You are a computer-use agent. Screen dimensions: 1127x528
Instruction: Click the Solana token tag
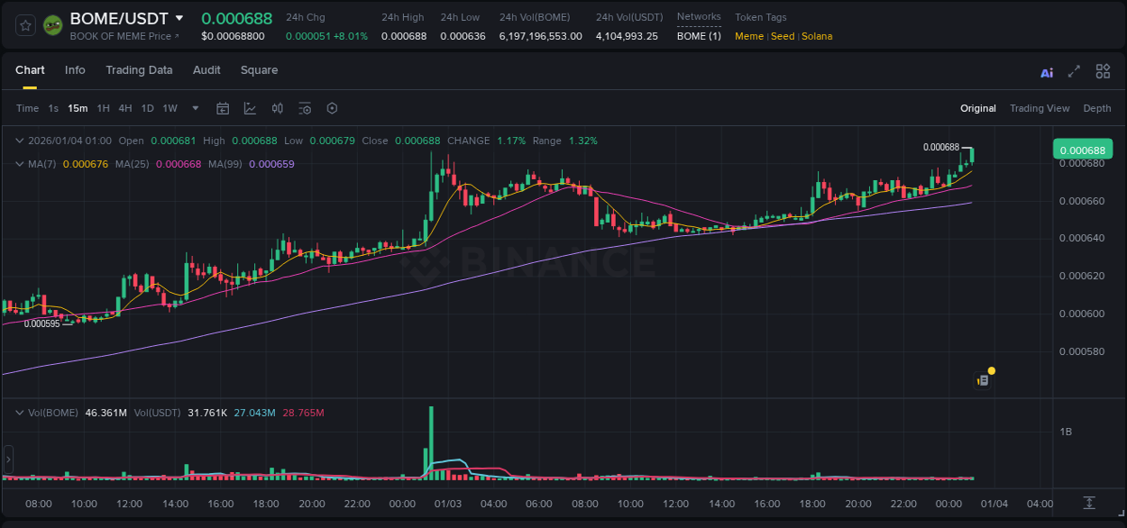click(817, 36)
